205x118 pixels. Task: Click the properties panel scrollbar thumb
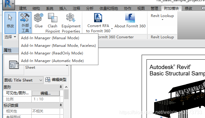66,94
